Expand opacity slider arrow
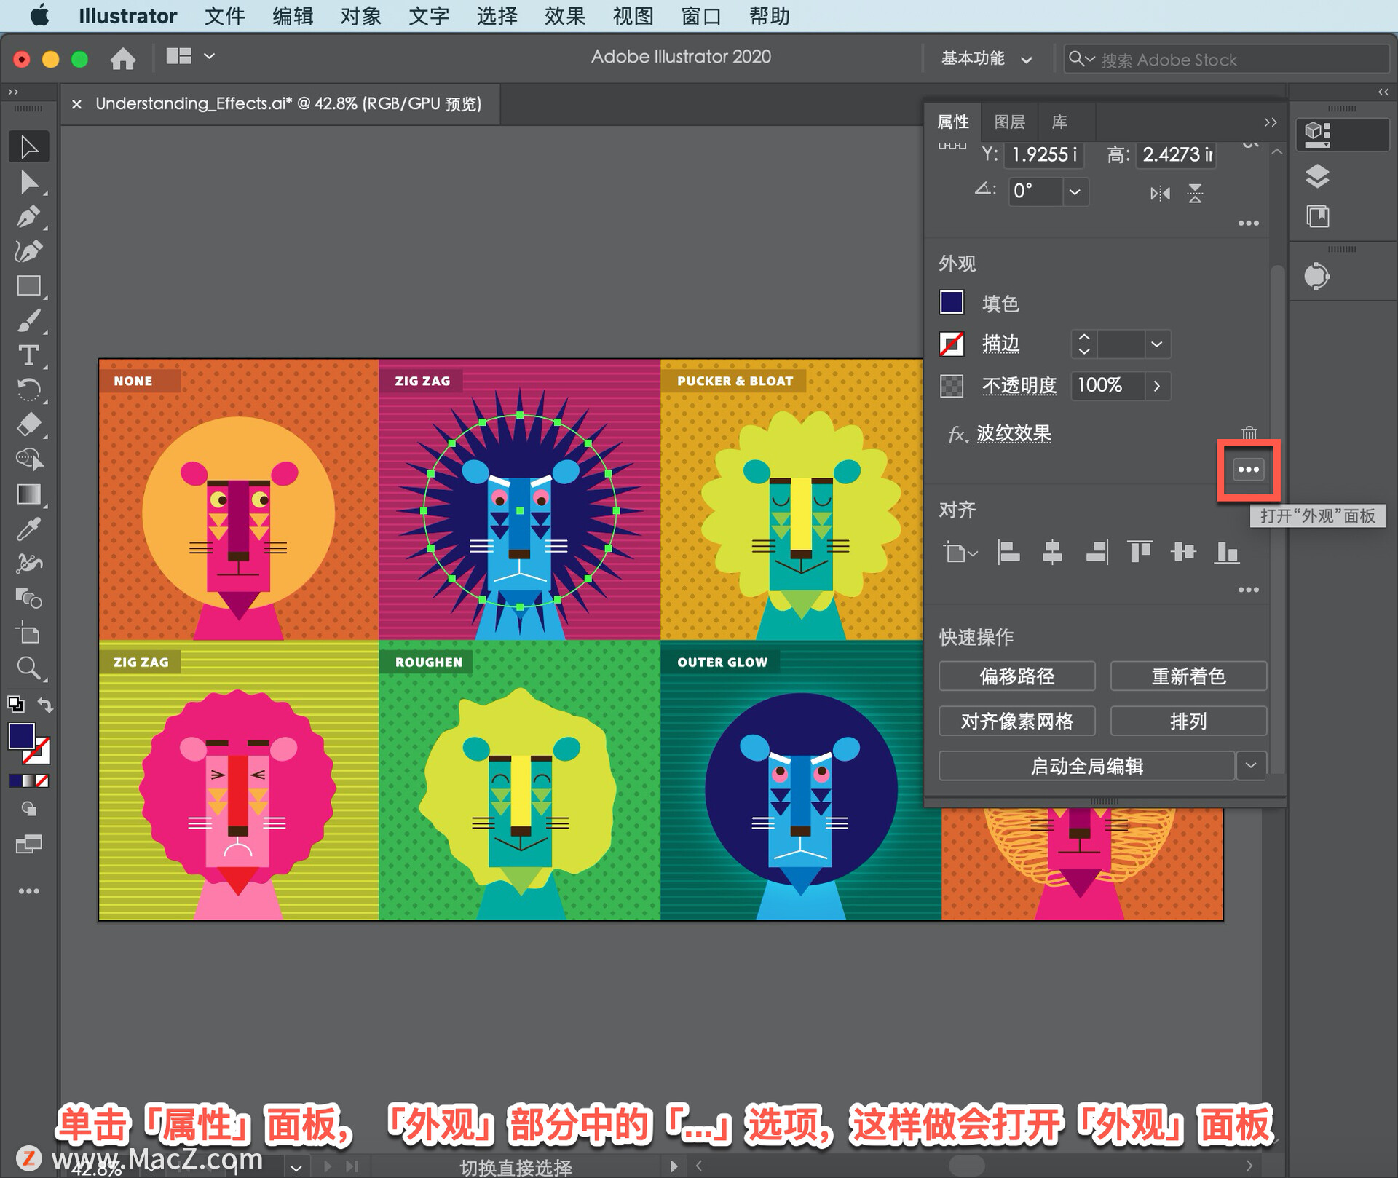The width and height of the screenshot is (1398, 1178). (x=1156, y=386)
